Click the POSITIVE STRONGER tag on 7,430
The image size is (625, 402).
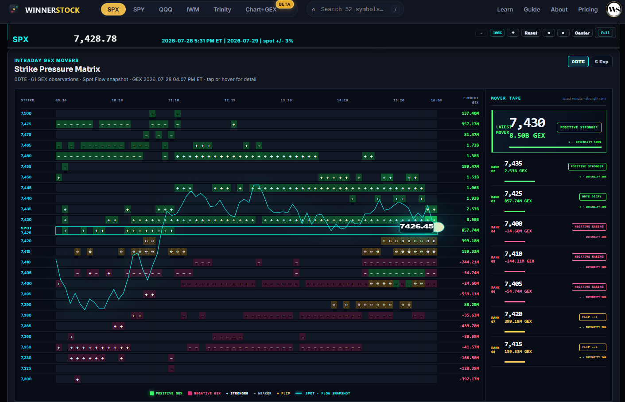(x=579, y=128)
